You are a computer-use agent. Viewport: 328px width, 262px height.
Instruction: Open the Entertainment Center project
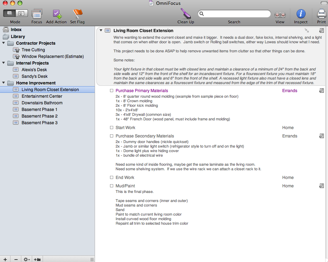(42, 96)
